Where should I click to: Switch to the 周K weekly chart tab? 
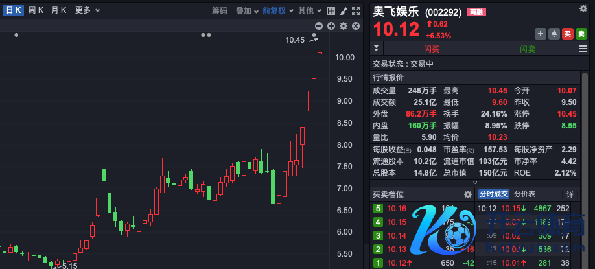coord(36,10)
